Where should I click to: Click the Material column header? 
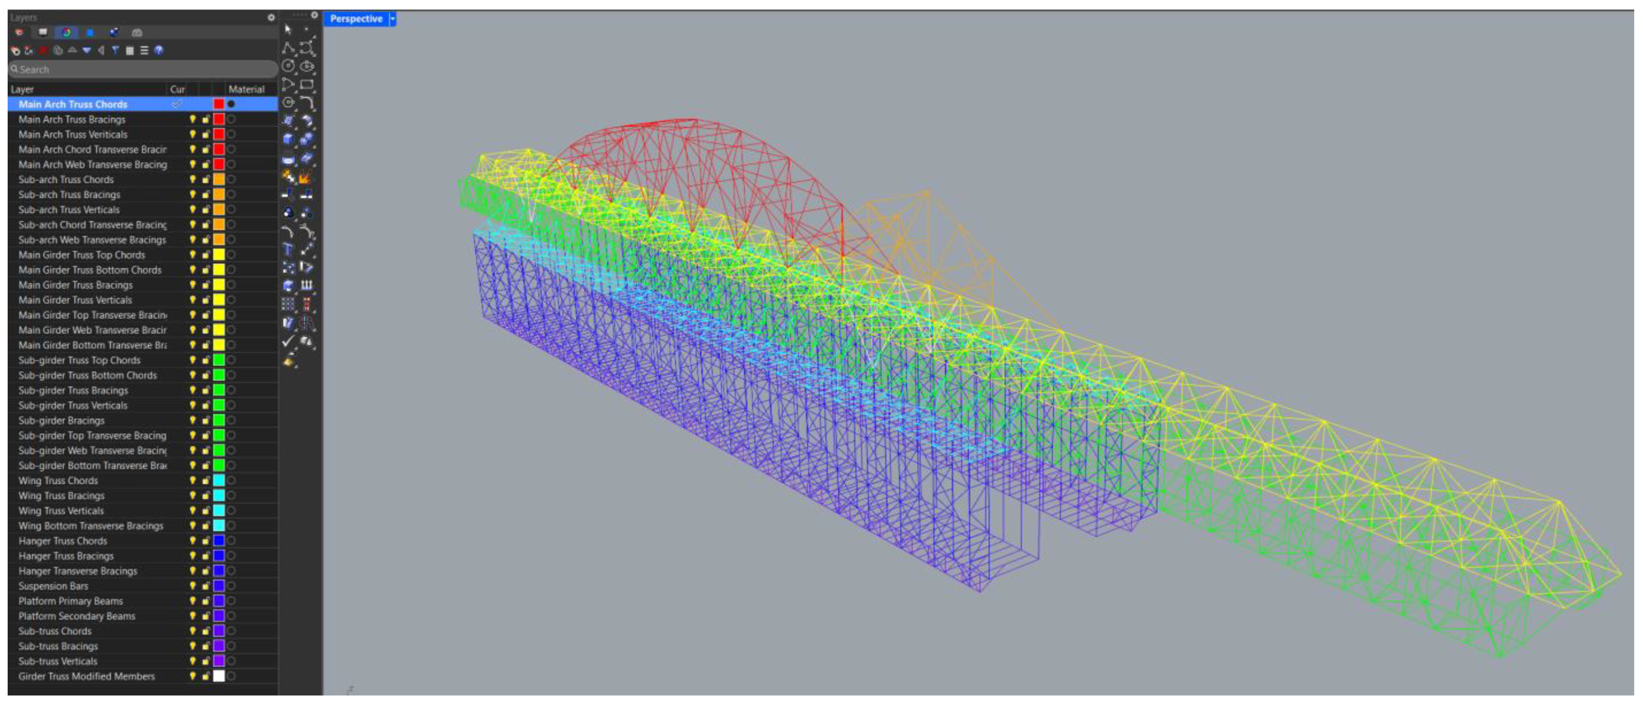[x=246, y=89]
